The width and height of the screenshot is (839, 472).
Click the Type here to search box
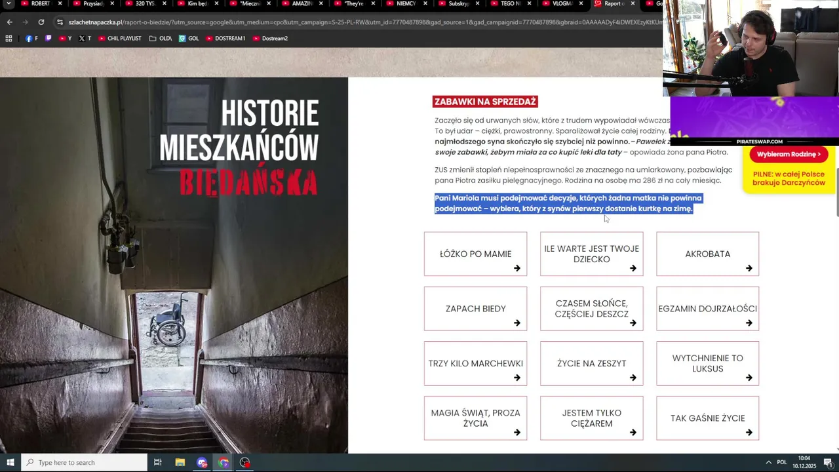pos(84,462)
